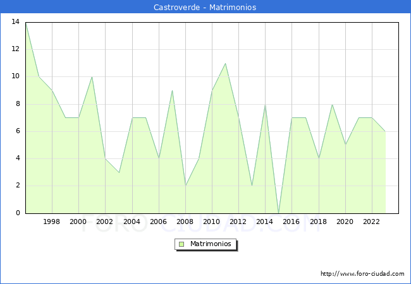
Task: Click the 2015 data point at zero
Action: click(x=278, y=213)
